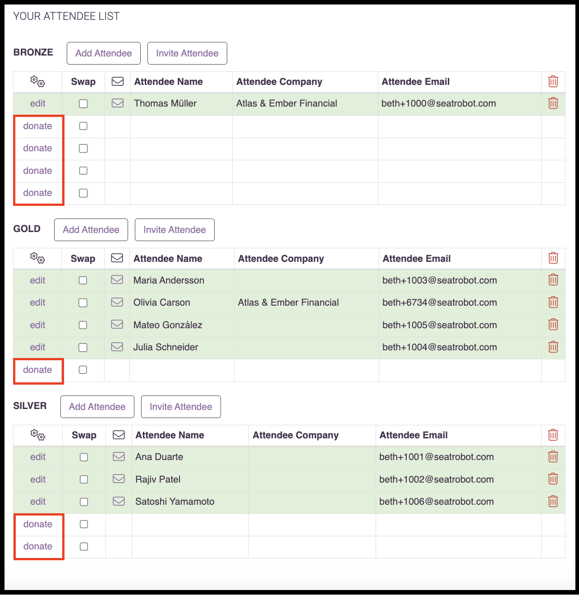Click the Attendee Company header in Bronze table
The width and height of the screenshot is (579, 595).
pyautogui.click(x=280, y=82)
